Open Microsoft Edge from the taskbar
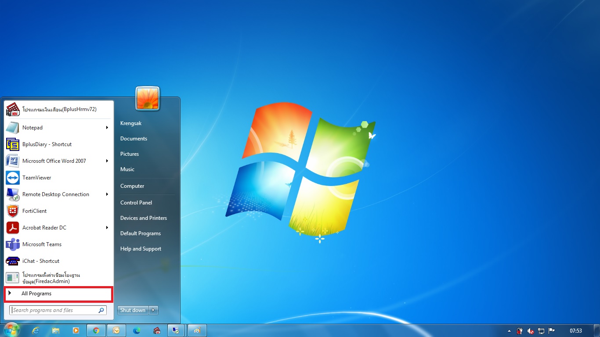 coord(137,330)
